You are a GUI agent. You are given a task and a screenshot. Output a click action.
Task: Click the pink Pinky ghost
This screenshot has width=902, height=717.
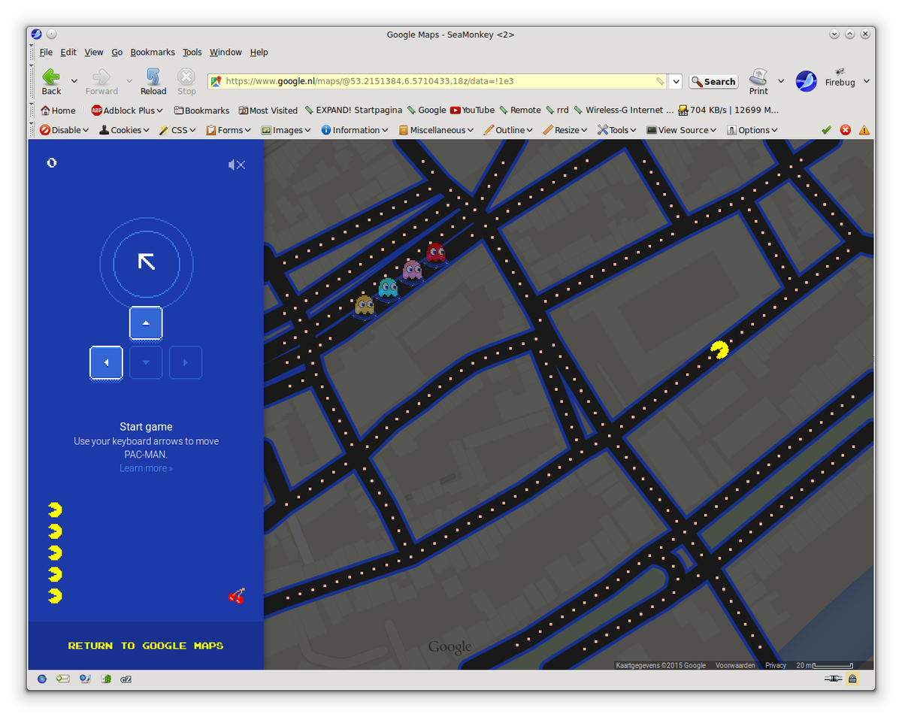[x=412, y=271]
